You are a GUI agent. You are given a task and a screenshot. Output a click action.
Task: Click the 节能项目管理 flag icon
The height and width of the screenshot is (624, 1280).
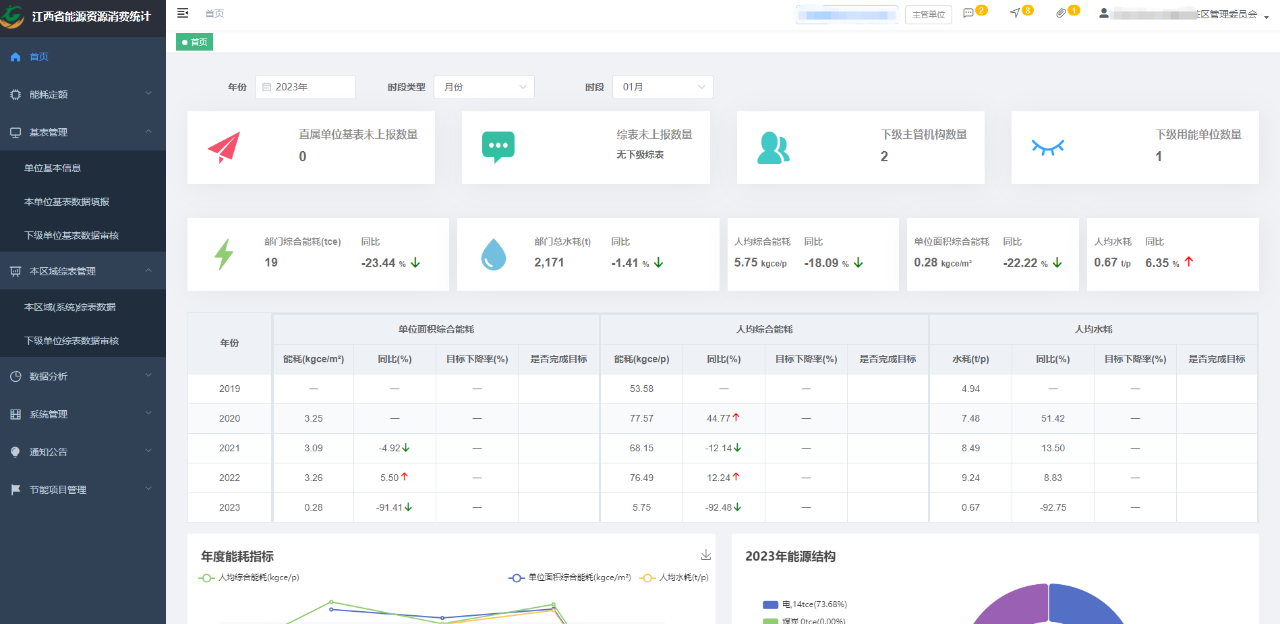(16, 490)
